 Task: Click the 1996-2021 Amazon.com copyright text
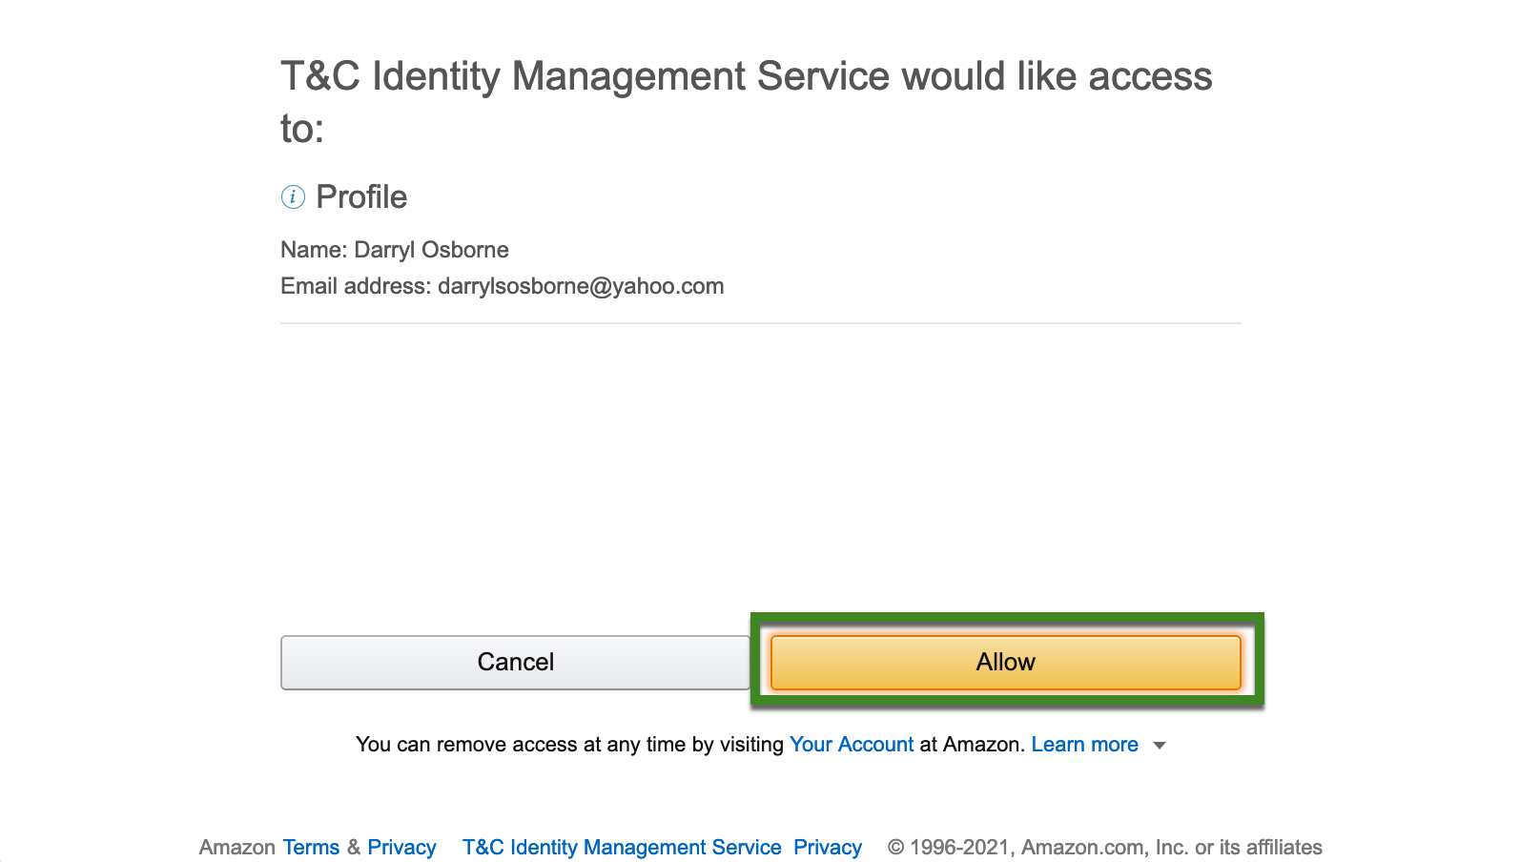click(1105, 848)
